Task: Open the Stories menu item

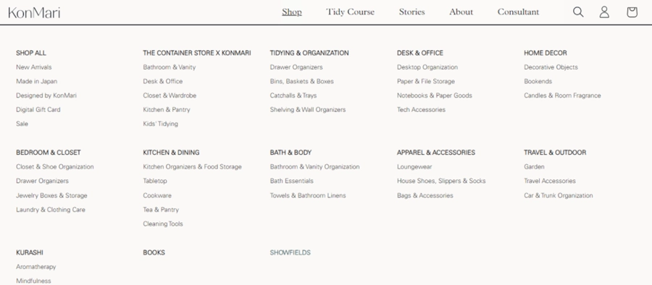Action: tap(411, 12)
